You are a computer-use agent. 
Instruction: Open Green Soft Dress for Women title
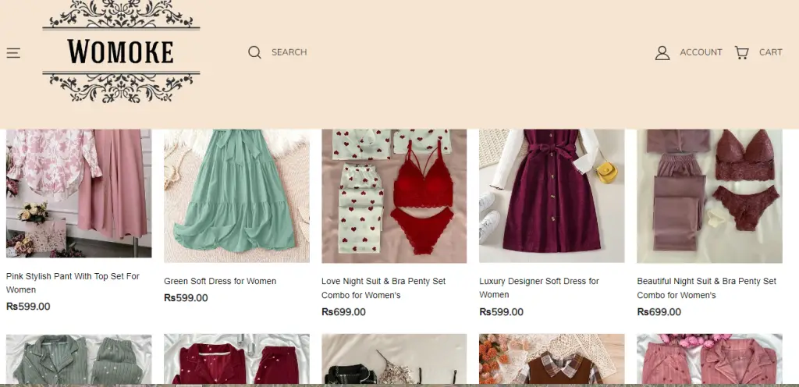220,281
